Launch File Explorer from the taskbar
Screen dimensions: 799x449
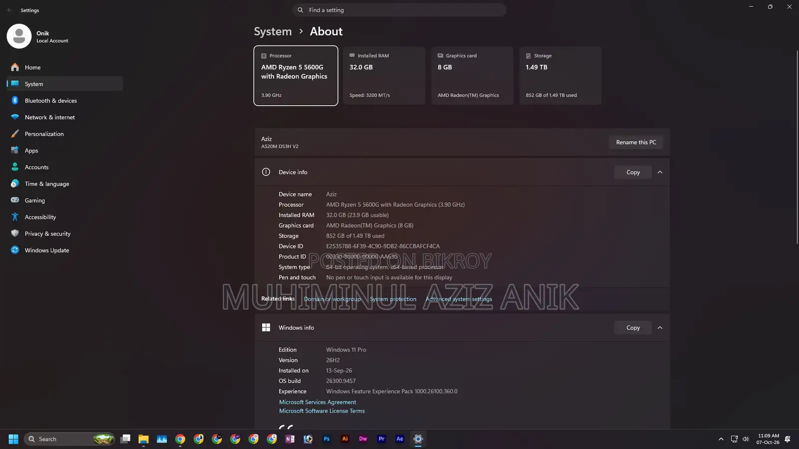tap(144, 439)
